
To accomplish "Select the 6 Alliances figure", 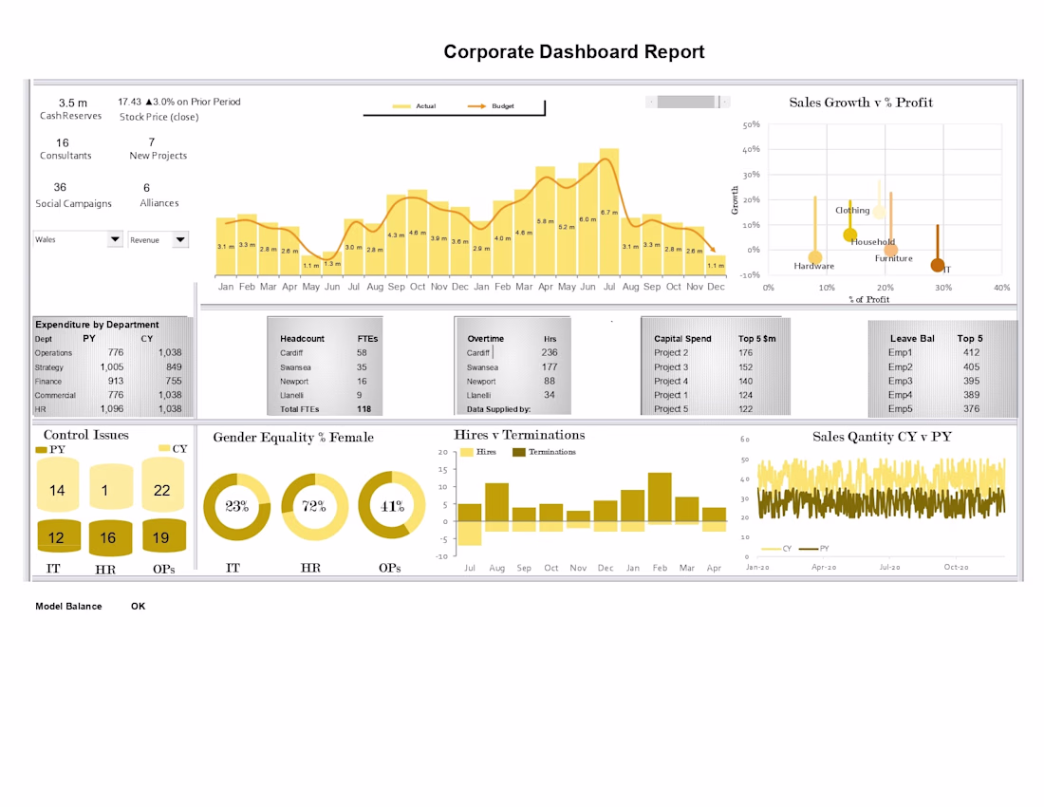I will pyautogui.click(x=146, y=188).
